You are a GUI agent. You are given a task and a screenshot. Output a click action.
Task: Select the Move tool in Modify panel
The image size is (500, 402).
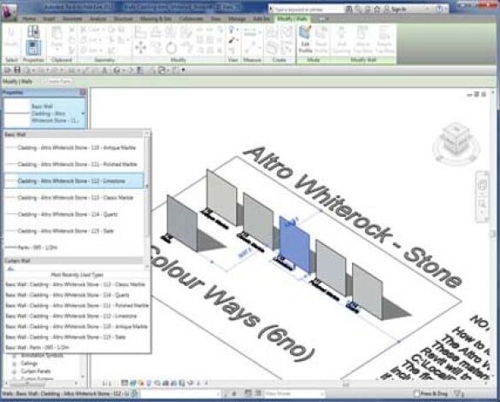(x=140, y=48)
